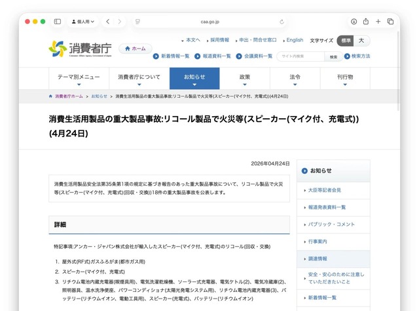
Task: Expand the 法令 navigation menu
Action: (x=295, y=78)
